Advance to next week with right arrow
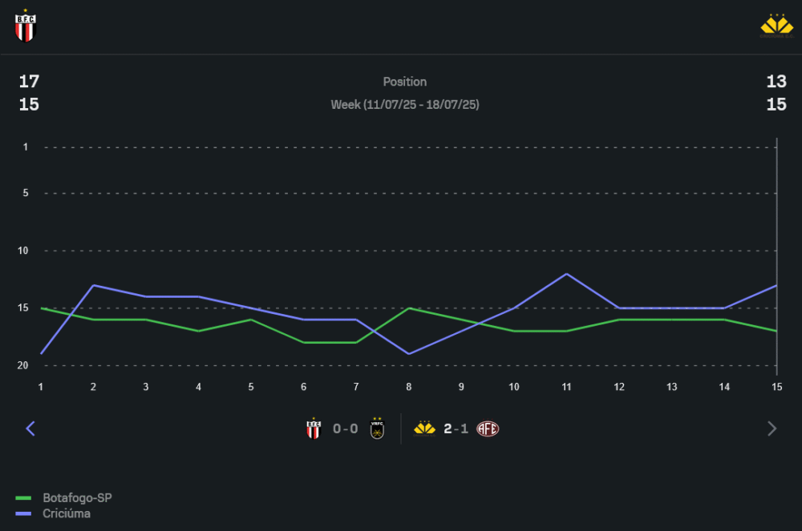 tap(772, 428)
